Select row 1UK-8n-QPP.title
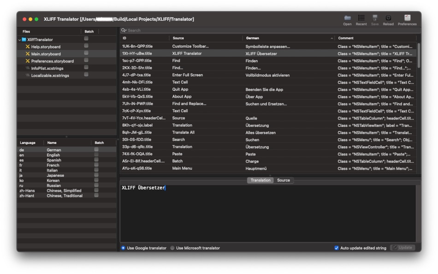 (x=268, y=47)
